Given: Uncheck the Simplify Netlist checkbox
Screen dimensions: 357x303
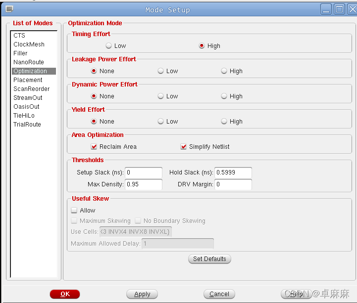Looking at the screenshot, I should click(184, 146).
